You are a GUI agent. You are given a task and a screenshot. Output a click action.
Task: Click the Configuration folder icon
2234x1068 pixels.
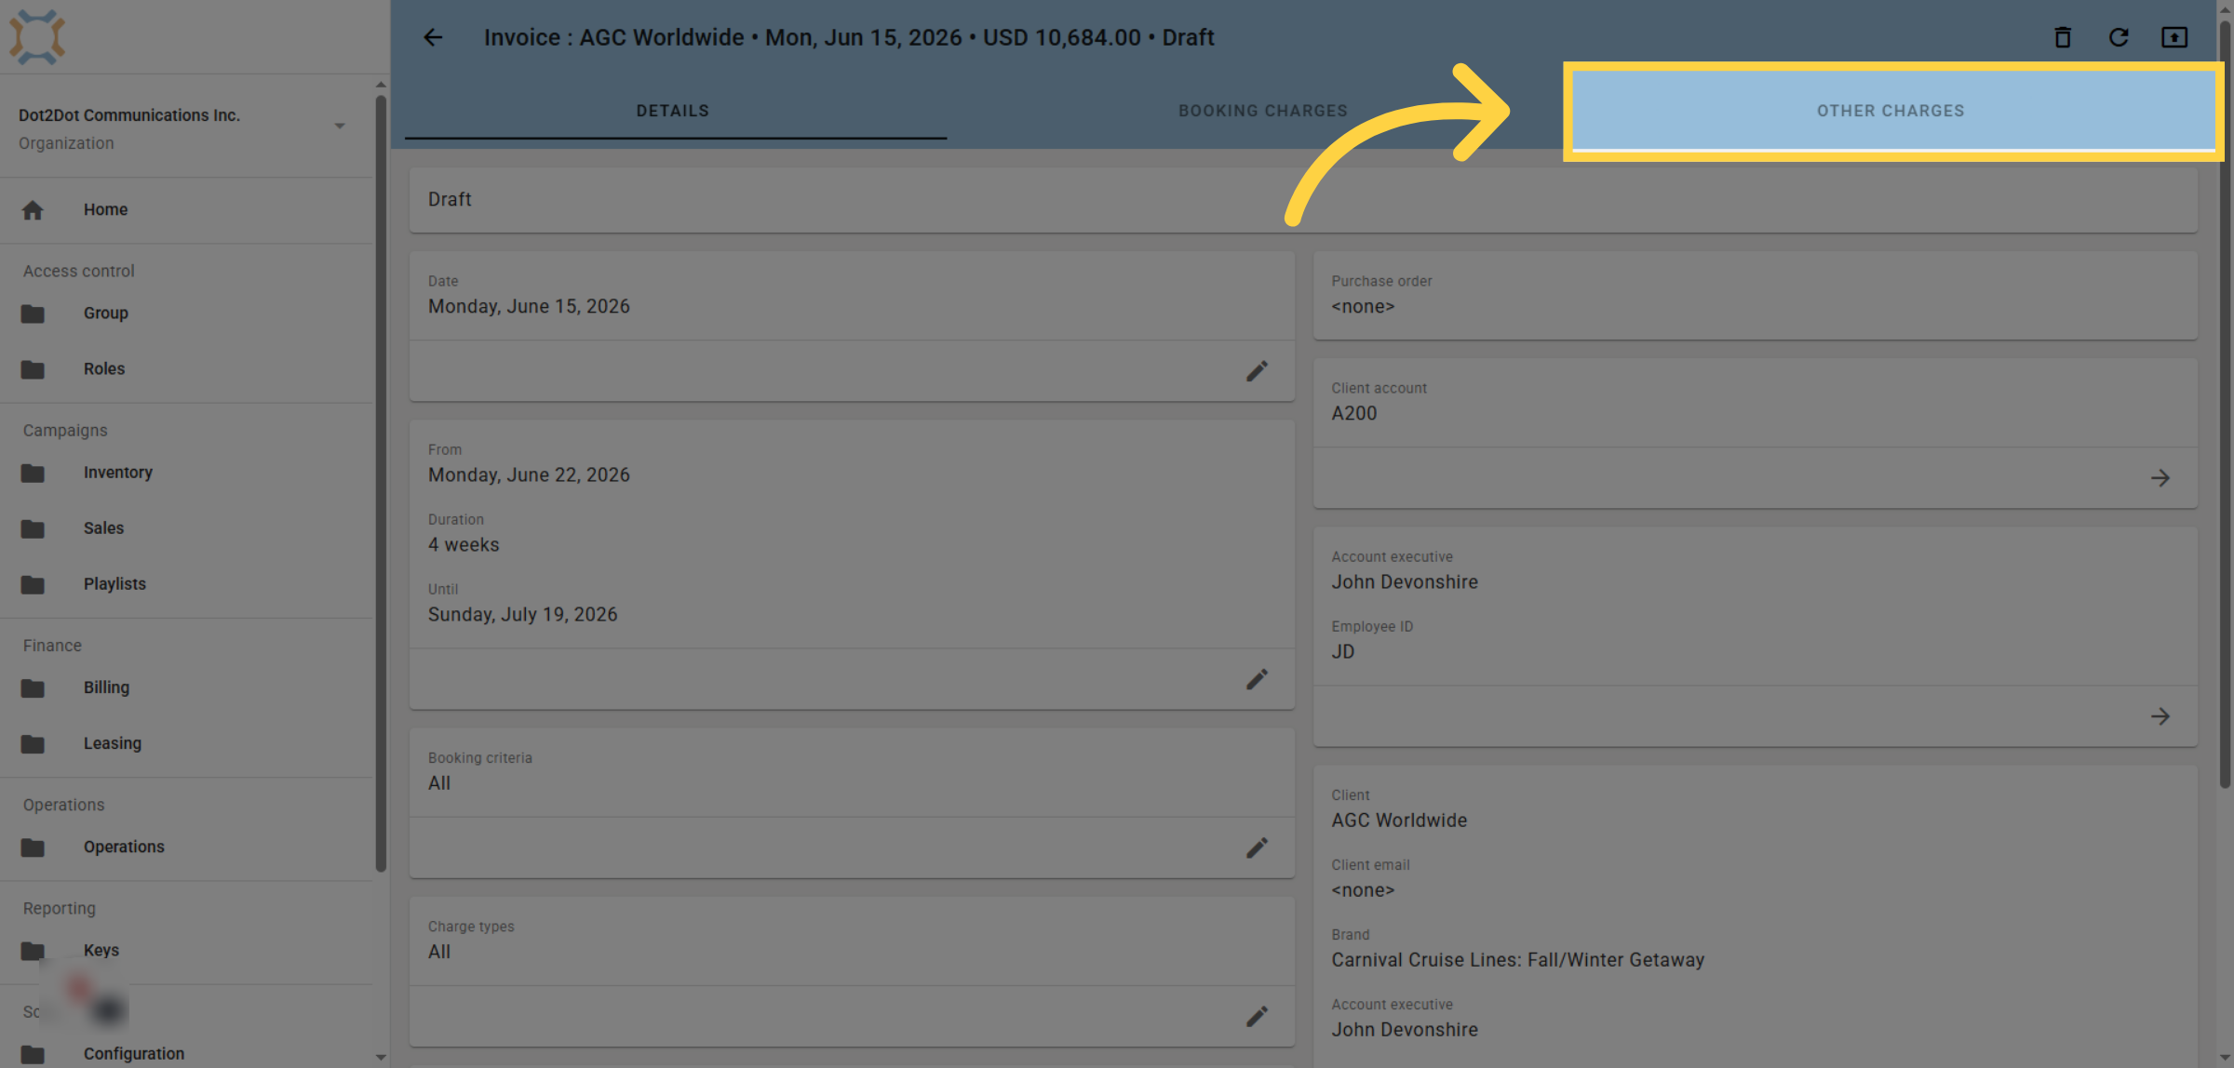point(33,1054)
